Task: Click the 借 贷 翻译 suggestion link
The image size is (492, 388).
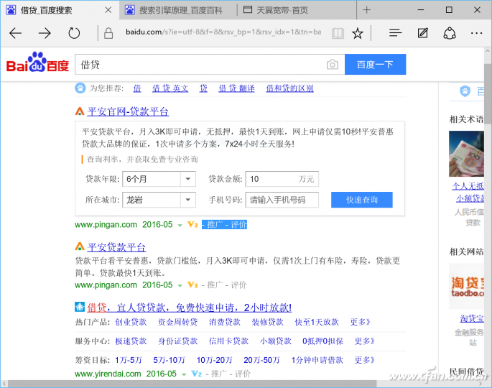Action: click(236, 88)
